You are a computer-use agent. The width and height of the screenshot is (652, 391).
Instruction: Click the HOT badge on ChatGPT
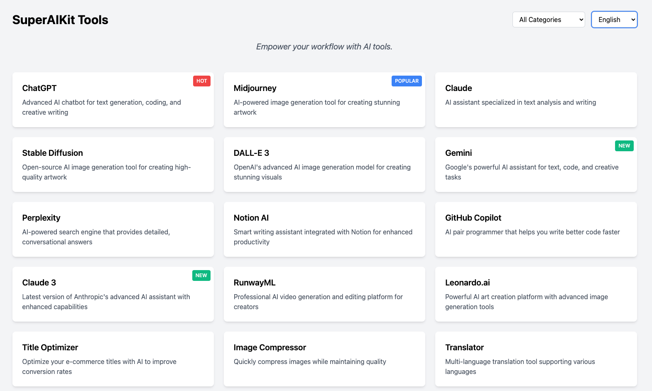(x=202, y=81)
